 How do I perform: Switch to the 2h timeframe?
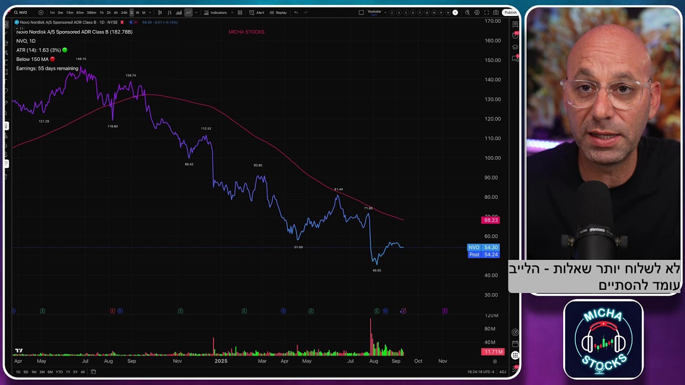[109, 12]
